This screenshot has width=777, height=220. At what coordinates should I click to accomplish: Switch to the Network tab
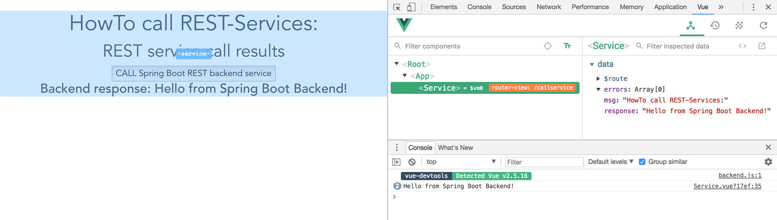pyautogui.click(x=548, y=7)
